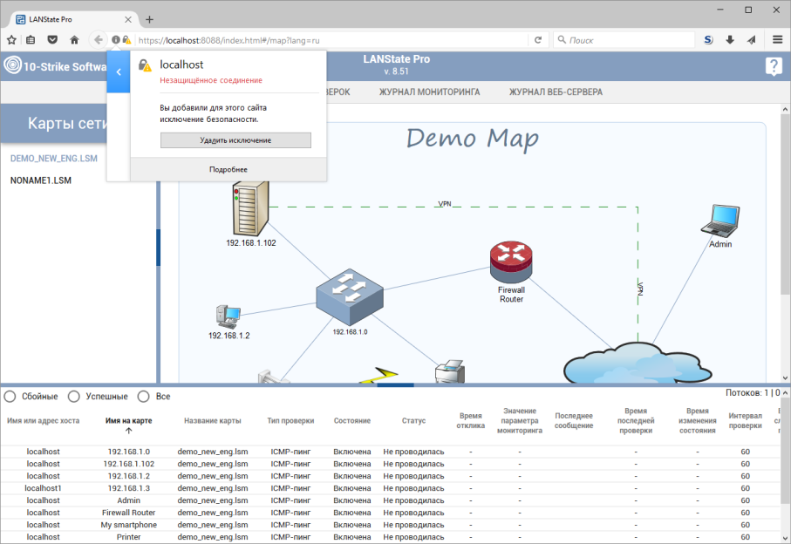Click the map vertical scrollbar
Screen dimensions: 791x544
786,204
